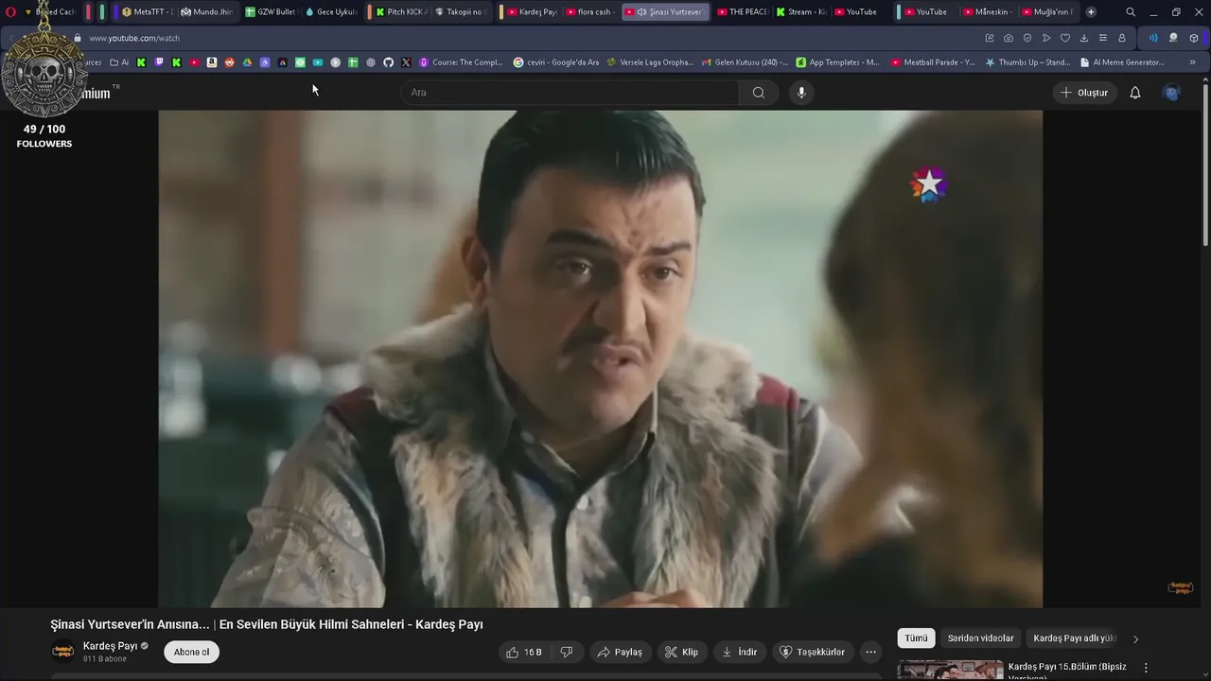Open three-dot menu for Kardeş Payı 15.Bölüm
Screen dimensions: 1211x681
(1146, 668)
